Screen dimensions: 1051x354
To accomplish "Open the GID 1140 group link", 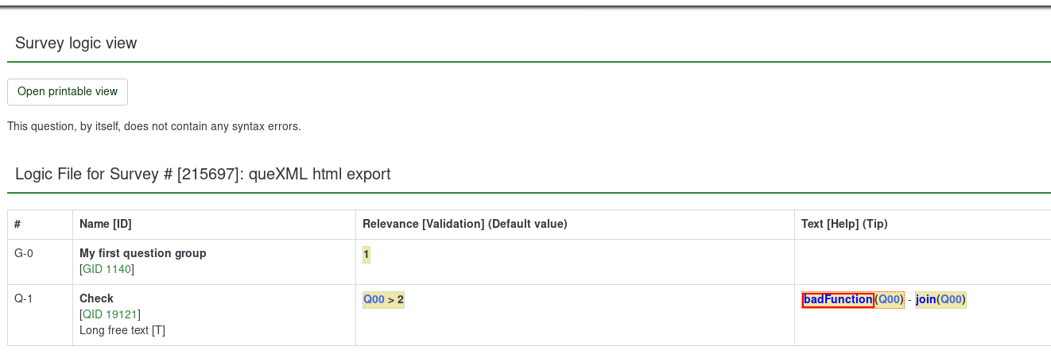I will point(107,269).
